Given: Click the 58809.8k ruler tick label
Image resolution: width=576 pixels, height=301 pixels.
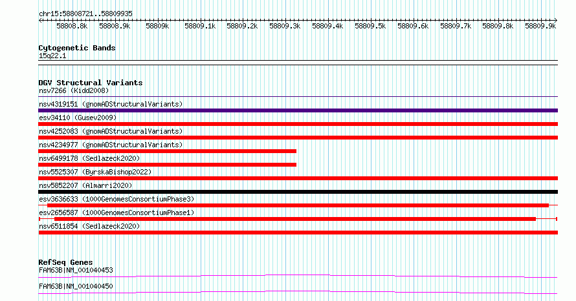Looking at the screenshot, I should pos(498,26).
